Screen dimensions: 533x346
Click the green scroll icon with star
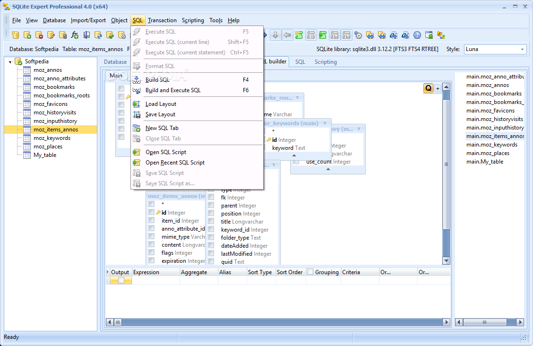click(x=299, y=35)
